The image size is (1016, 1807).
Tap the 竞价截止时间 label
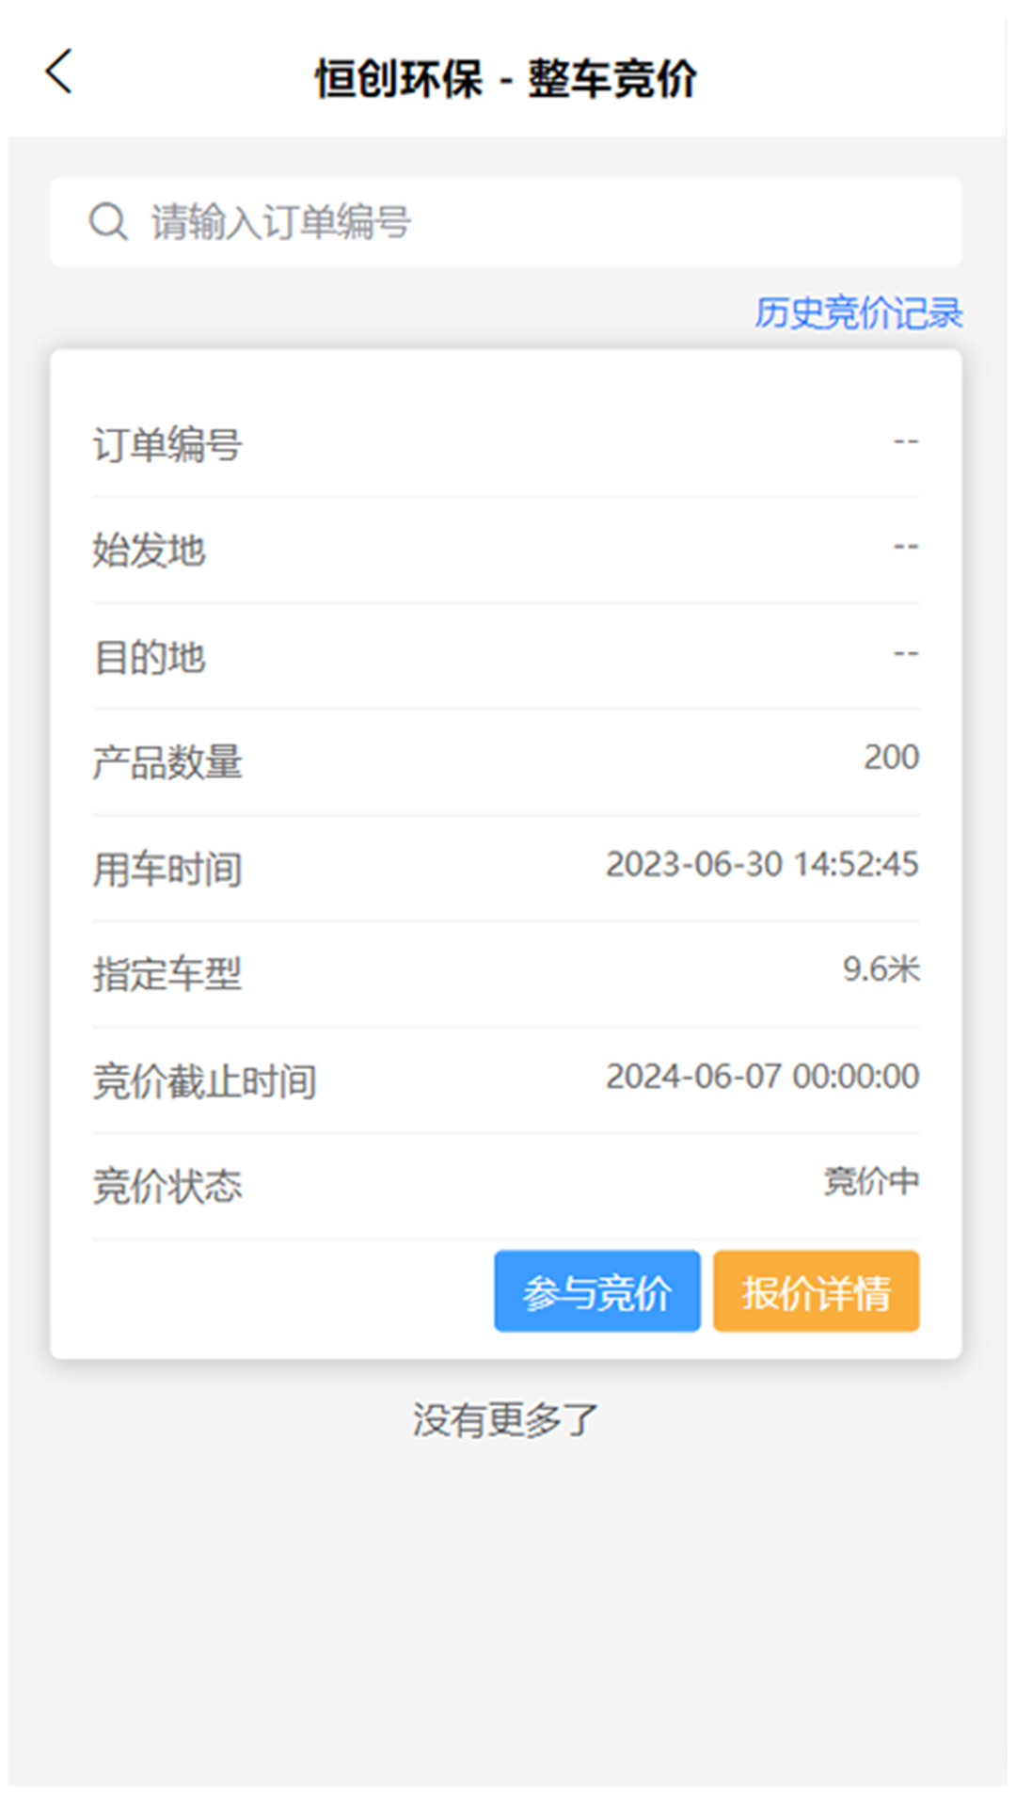204,1081
